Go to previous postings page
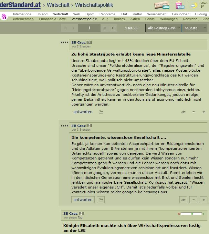This screenshot has width=209, height=234. click(x=74, y=28)
